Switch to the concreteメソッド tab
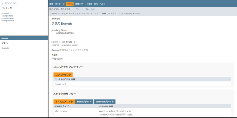 105,101
